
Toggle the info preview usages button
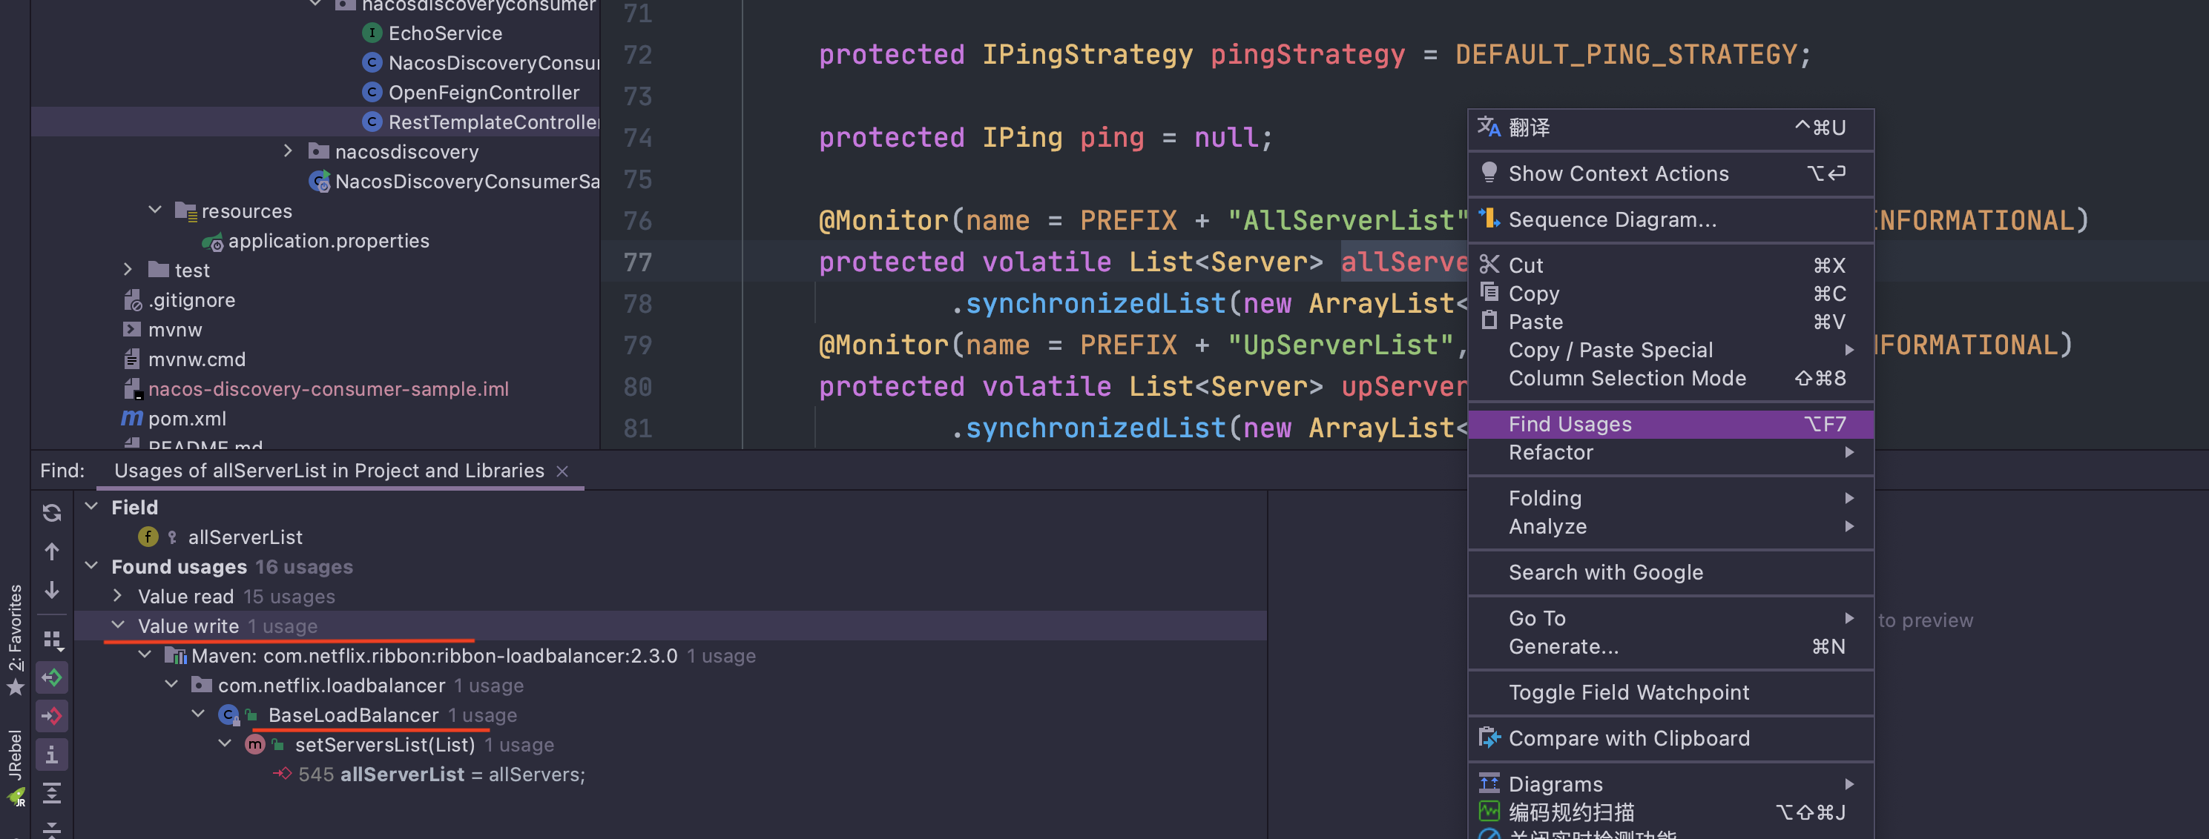tap(51, 755)
